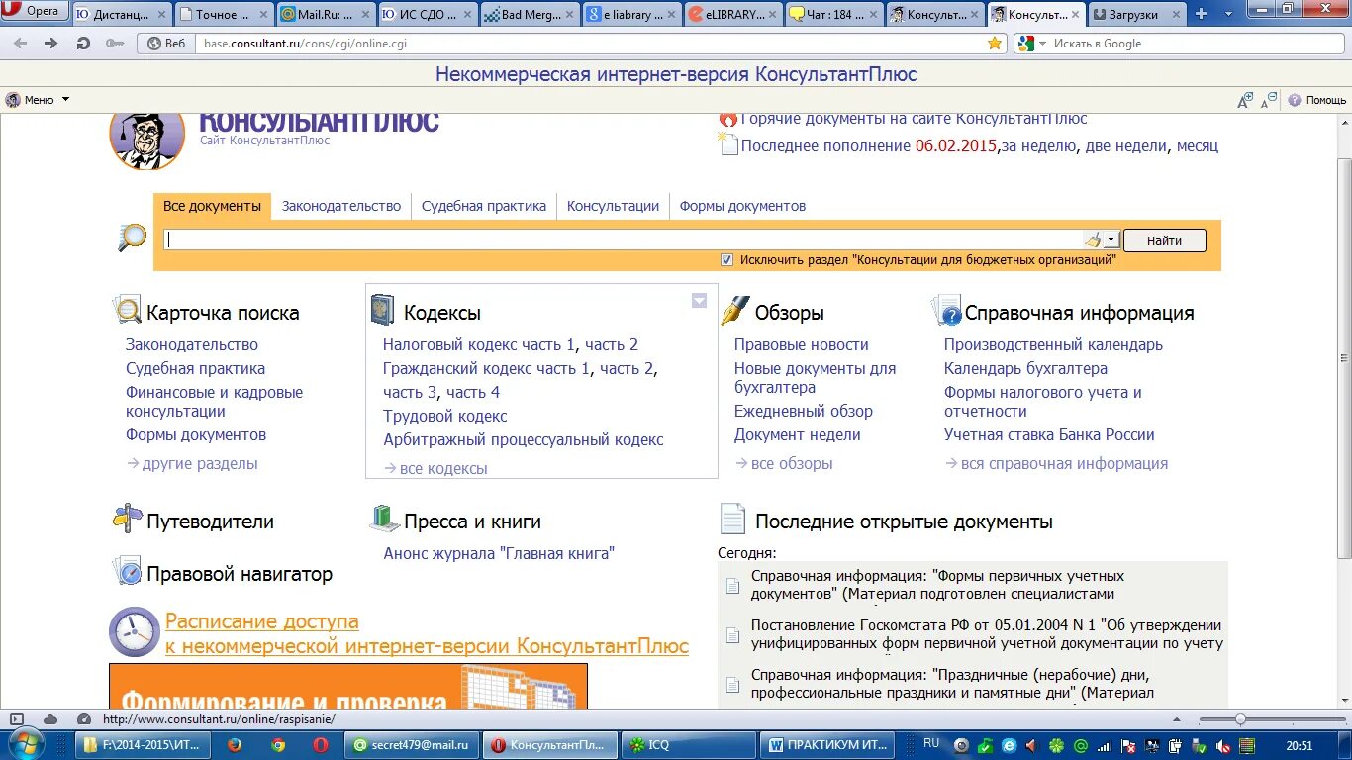Click the flame icon by Горячие документы
This screenshot has width=1352, height=760.
click(x=728, y=119)
